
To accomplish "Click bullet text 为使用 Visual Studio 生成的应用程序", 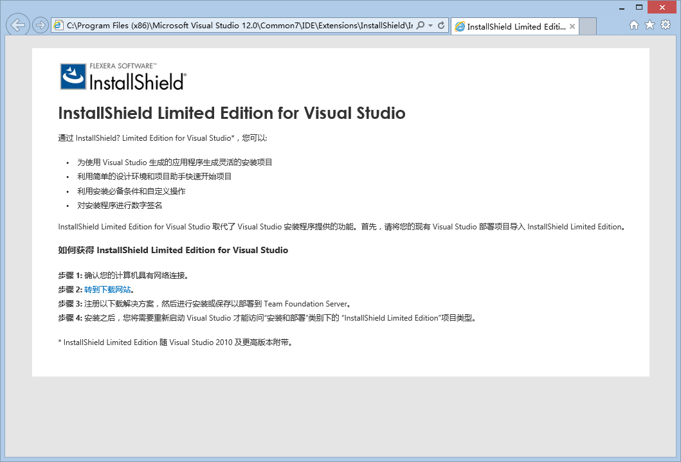I will tap(175, 162).
